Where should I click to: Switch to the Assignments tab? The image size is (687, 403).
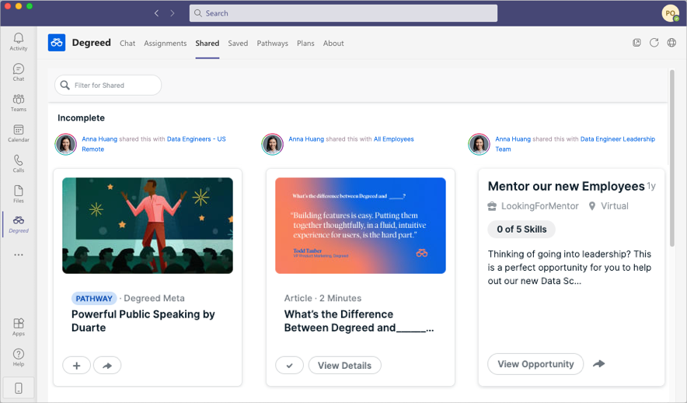coord(166,43)
